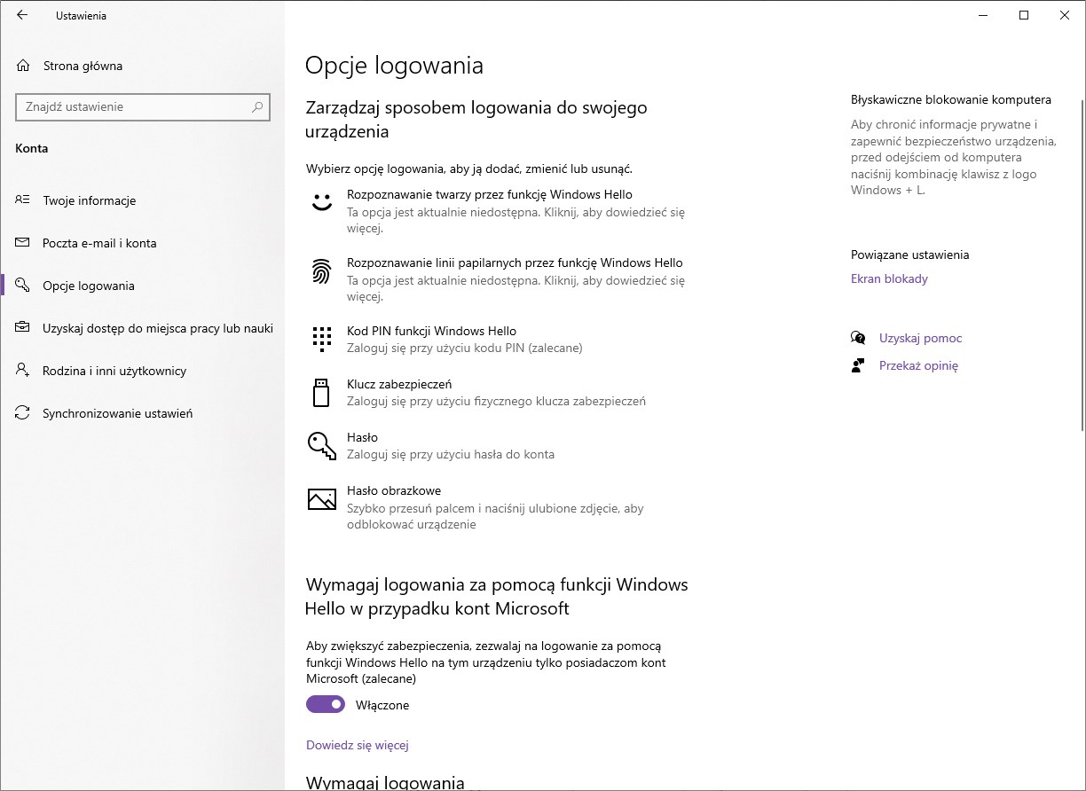Click Dowiedz się więcej link
Screen dimensions: 1086x791
(357, 745)
